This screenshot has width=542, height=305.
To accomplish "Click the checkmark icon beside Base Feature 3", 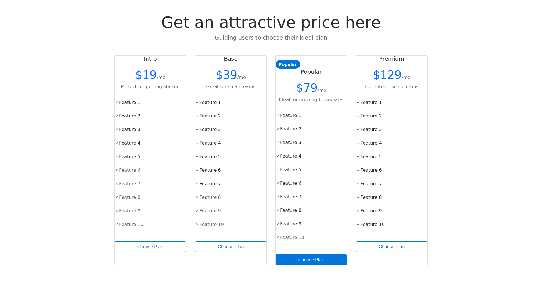I will pos(197,130).
